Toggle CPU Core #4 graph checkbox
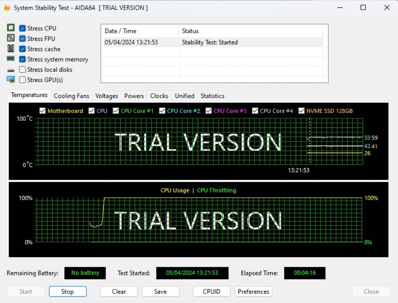Viewport: 398px width, 303px height. pos(255,111)
